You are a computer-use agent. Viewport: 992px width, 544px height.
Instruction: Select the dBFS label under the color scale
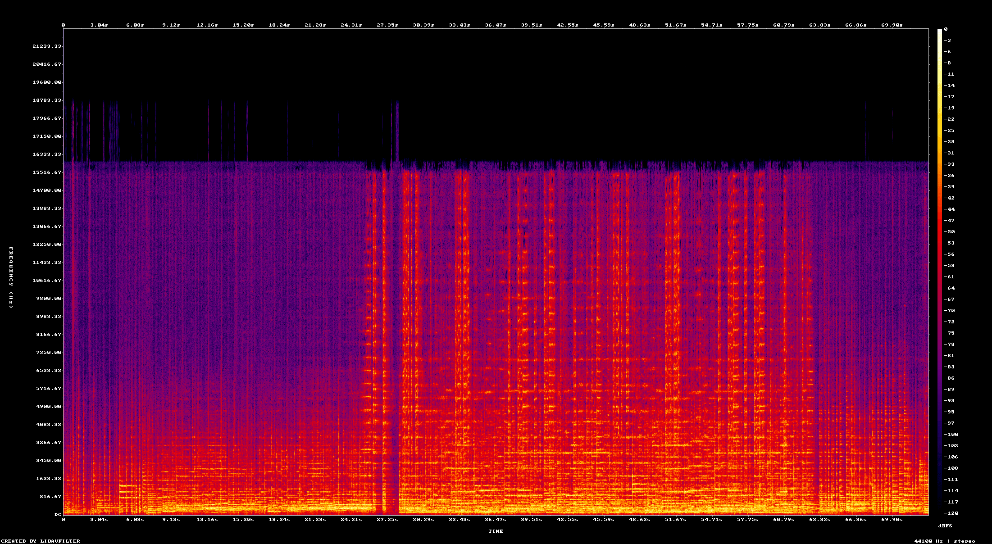click(946, 525)
